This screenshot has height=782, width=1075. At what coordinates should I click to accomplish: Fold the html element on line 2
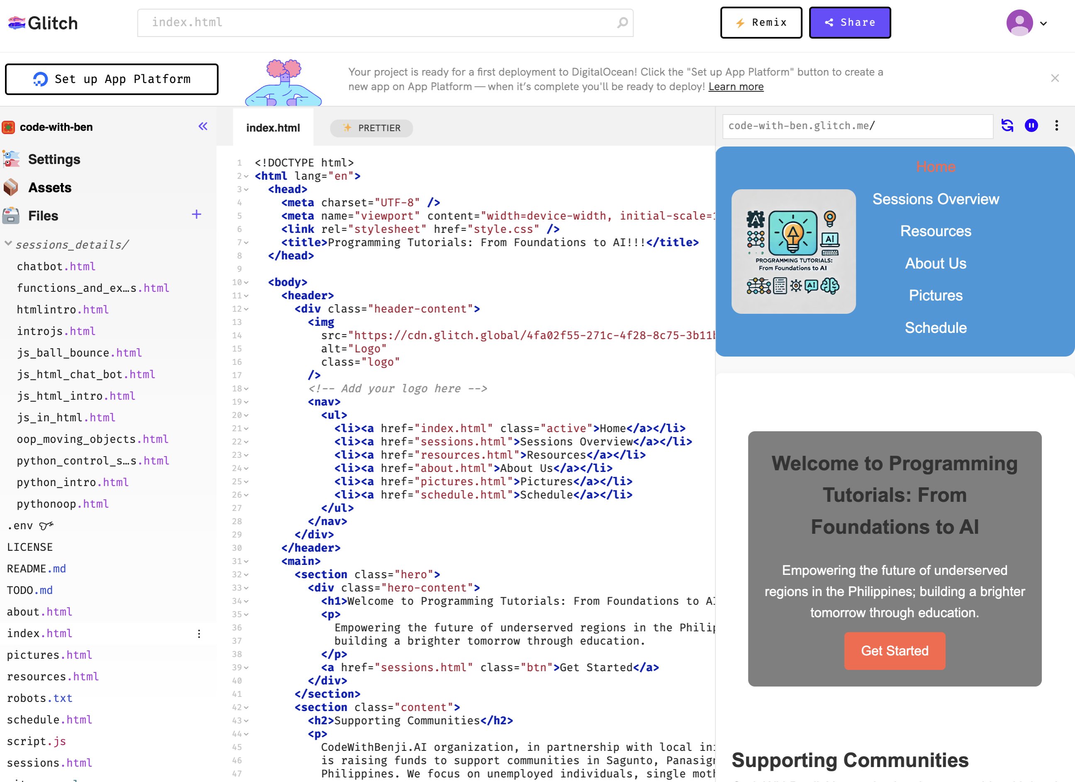246,176
